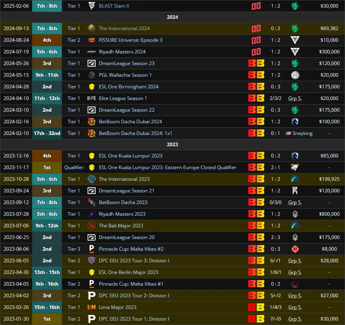Open ESL One Kuala Lumpur 2023 link
The image size is (345, 325).
point(131,156)
